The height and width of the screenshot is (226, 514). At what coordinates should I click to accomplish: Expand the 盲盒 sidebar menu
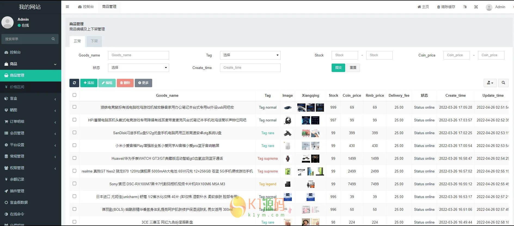30,99
